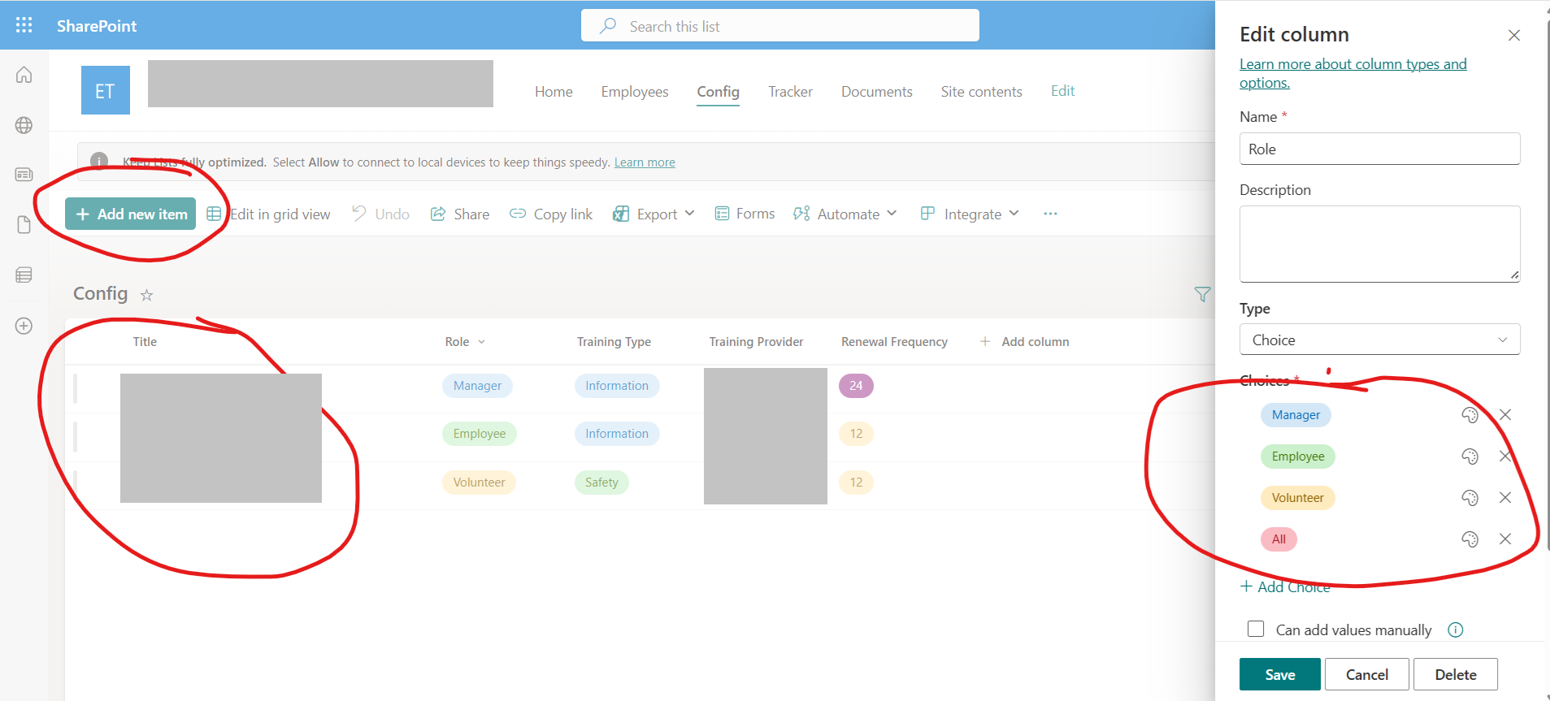Open more toolbar options ellipsis
Screen dimensions: 1550x701
[1050, 214]
